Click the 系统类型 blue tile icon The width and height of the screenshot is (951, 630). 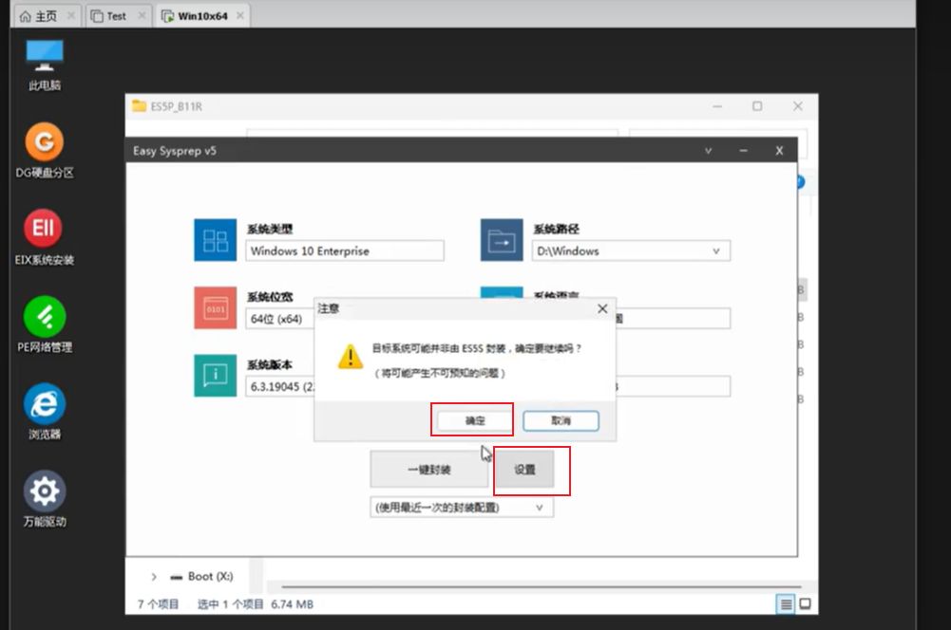pos(215,240)
